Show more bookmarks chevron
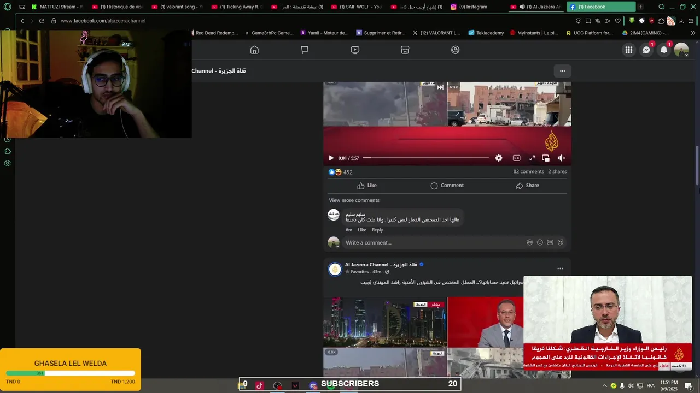700x393 pixels. [693, 33]
